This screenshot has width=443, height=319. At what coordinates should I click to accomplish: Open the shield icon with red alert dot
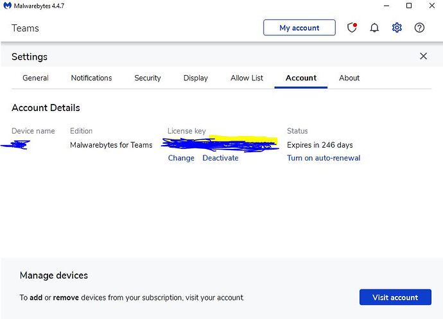click(352, 28)
